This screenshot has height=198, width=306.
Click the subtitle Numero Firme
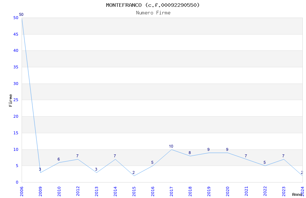(x=153, y=13)
